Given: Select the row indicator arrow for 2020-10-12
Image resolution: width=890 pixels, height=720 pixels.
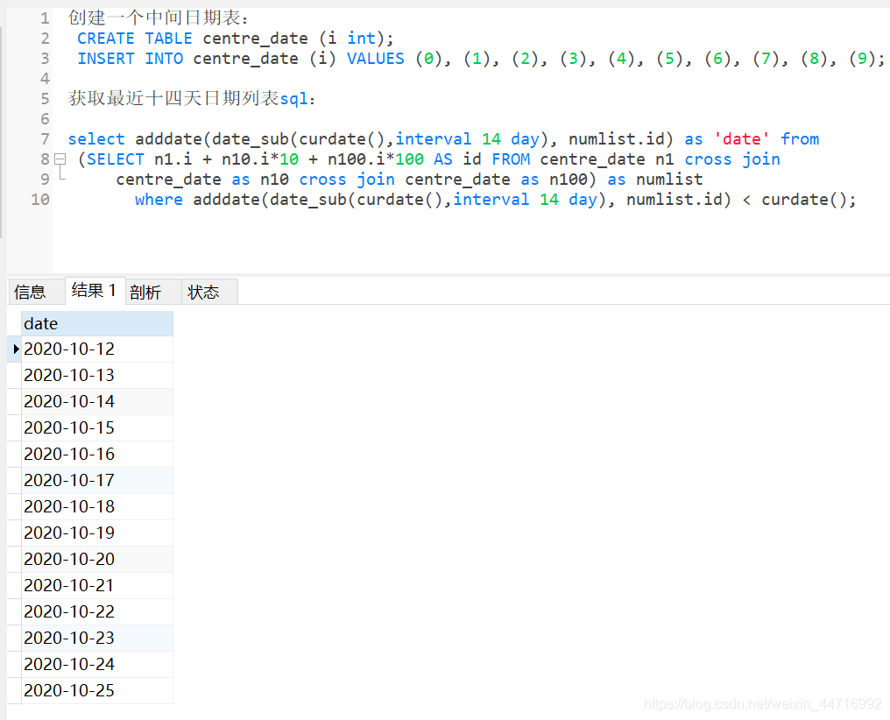Looking at the screenshot, I should (x=16, y=349).
